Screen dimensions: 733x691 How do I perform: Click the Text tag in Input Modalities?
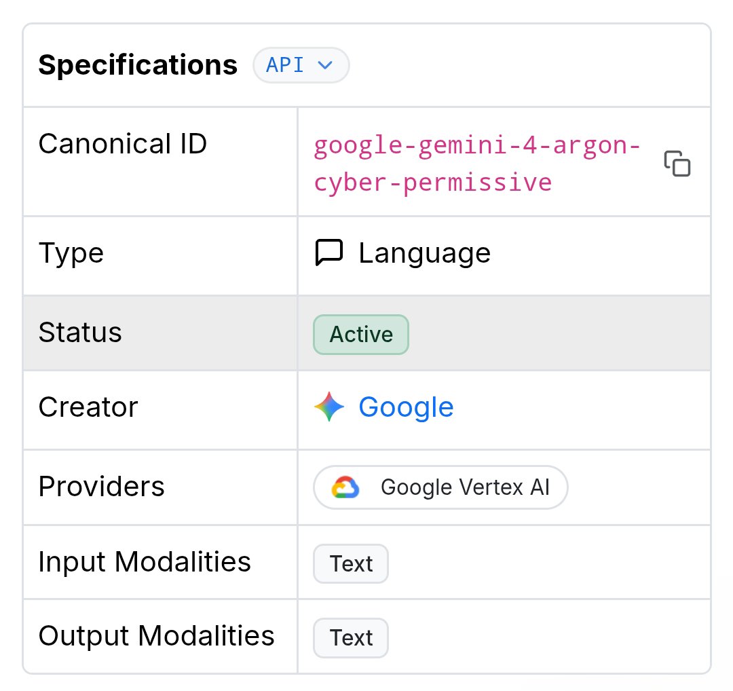click(x=351, y=563)
